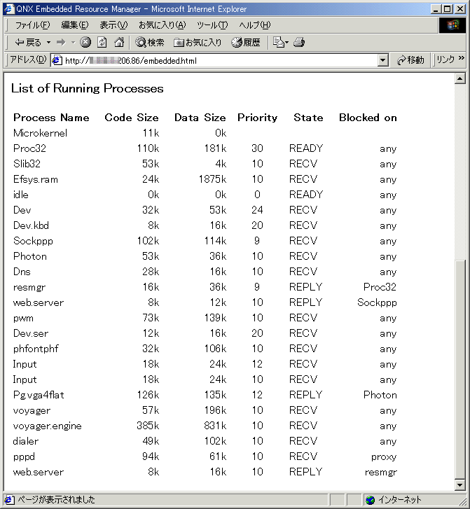Click the Process Name column header
The height and width of the screenshot is (509, 470).
click(51, 118)
